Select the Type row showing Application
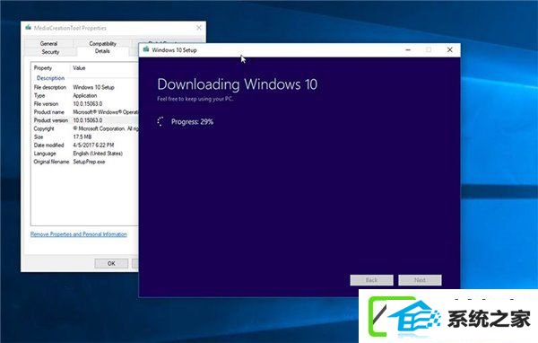The image size is (538, 343). 85,95
